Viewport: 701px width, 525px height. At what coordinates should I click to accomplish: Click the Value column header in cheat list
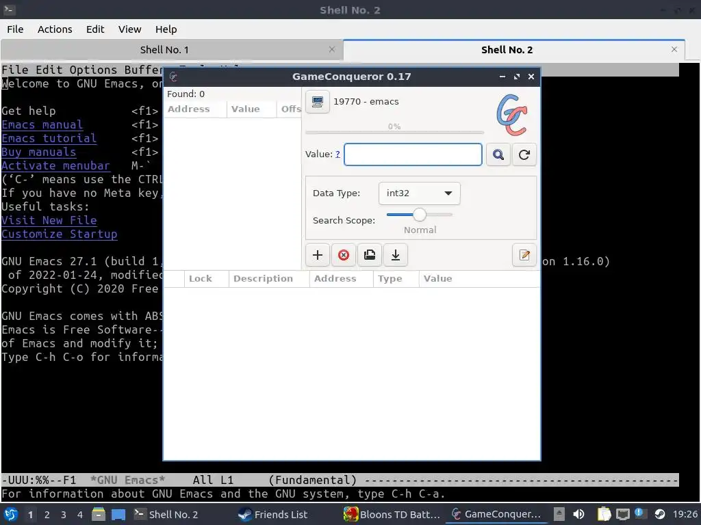click(x=479, y=279)
